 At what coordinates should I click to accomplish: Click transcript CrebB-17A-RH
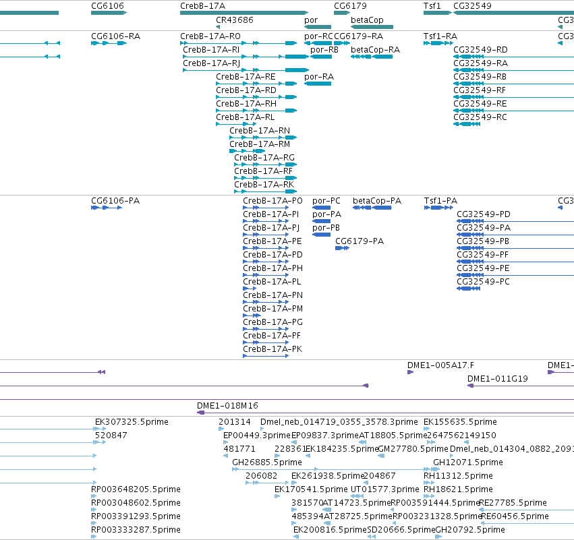246,104
